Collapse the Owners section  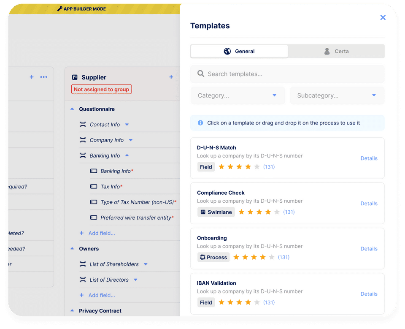point(72,249)
